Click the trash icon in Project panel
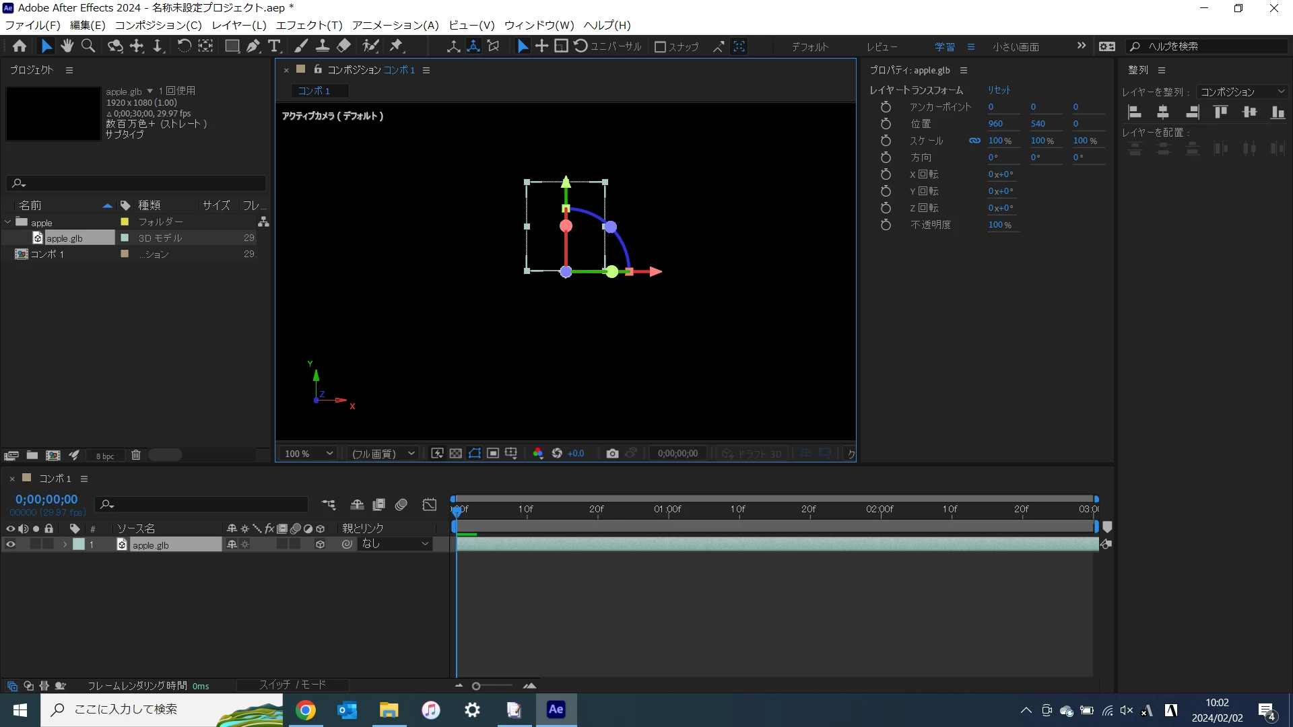Screen dimensions: 1293x727 point(135,456)
